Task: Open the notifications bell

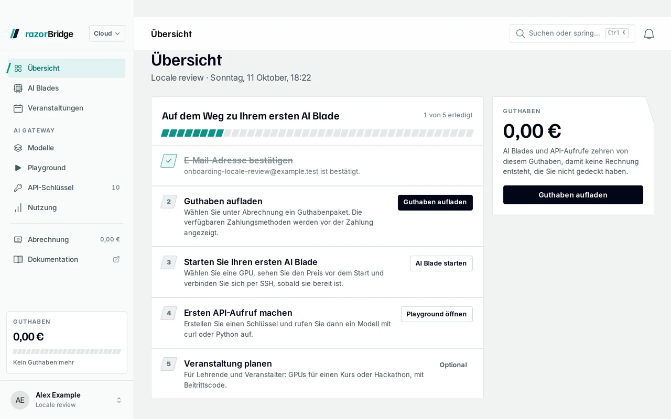Action: point(649,34)
